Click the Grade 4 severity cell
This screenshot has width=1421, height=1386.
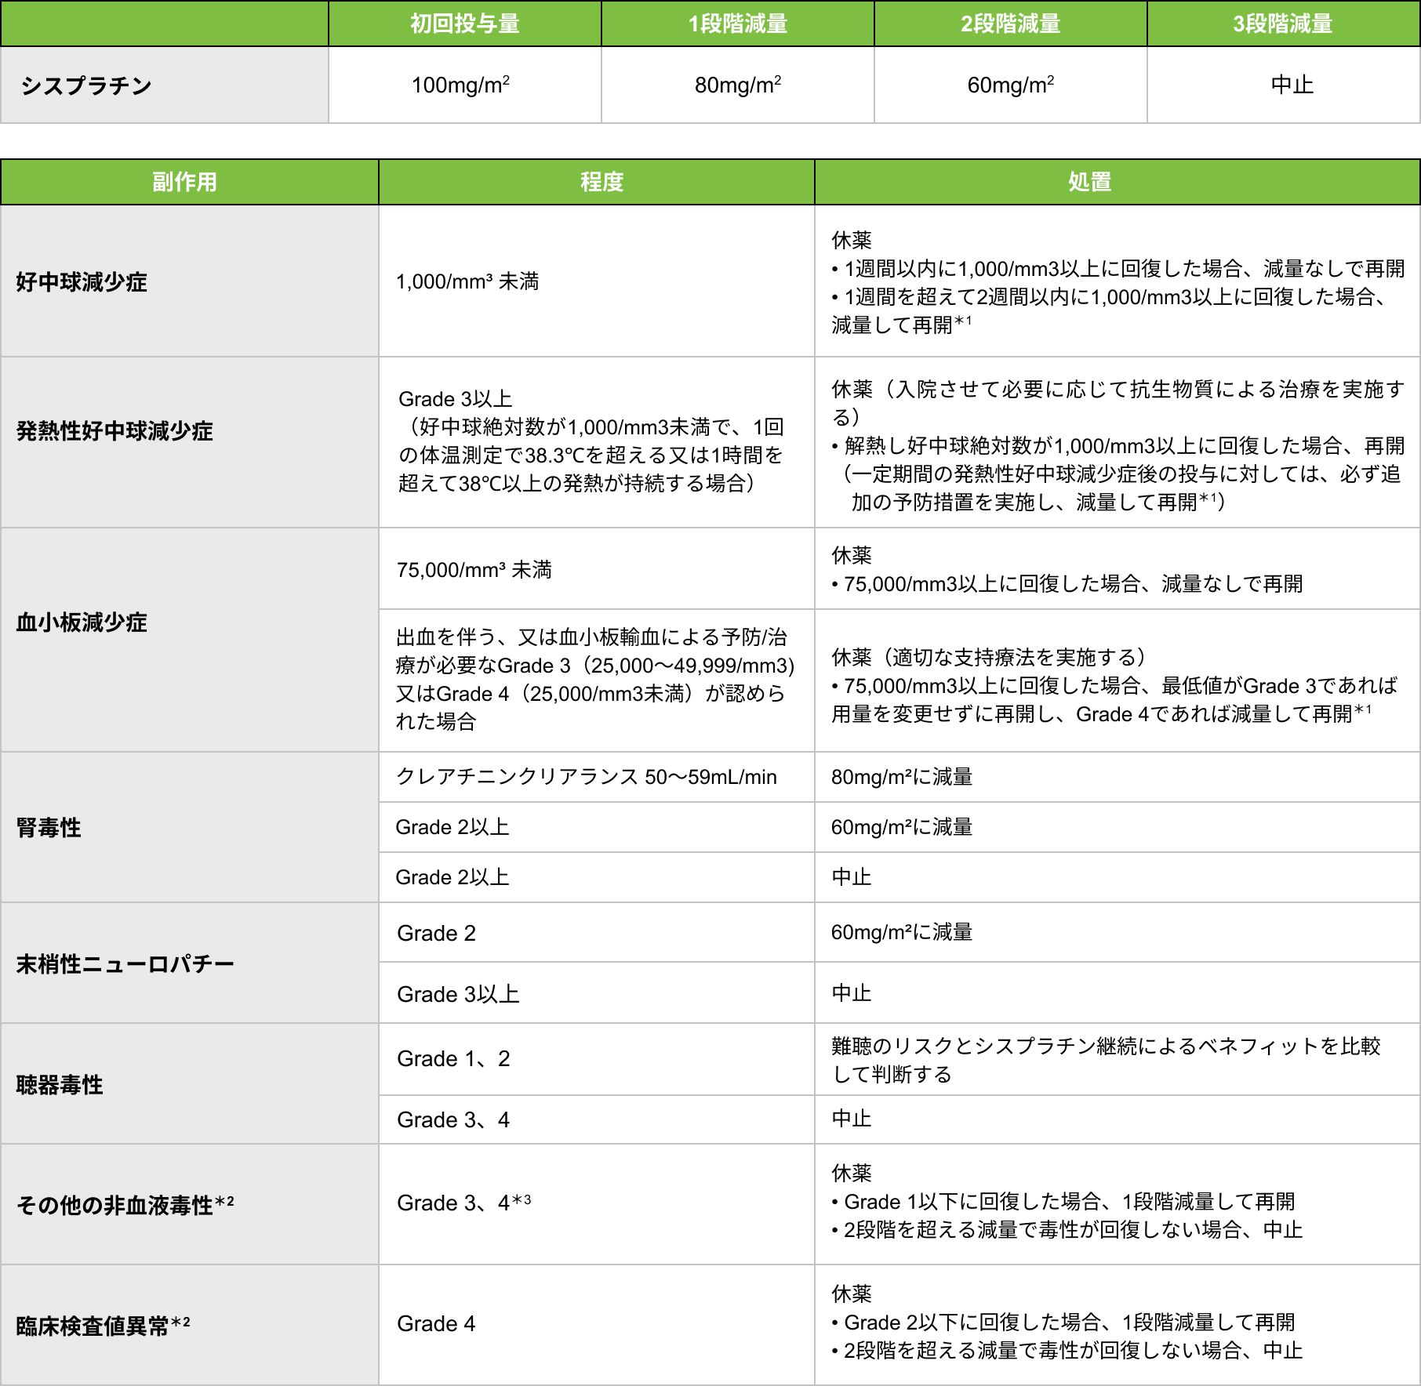pyautogui.click(x=596, y=1324)
